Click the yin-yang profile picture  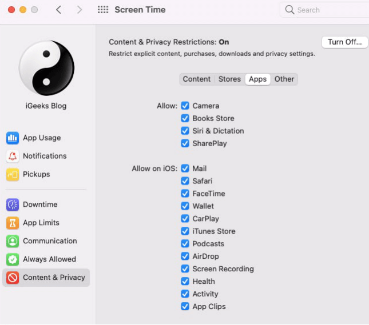pyautogui.click(x=46, y=68)
